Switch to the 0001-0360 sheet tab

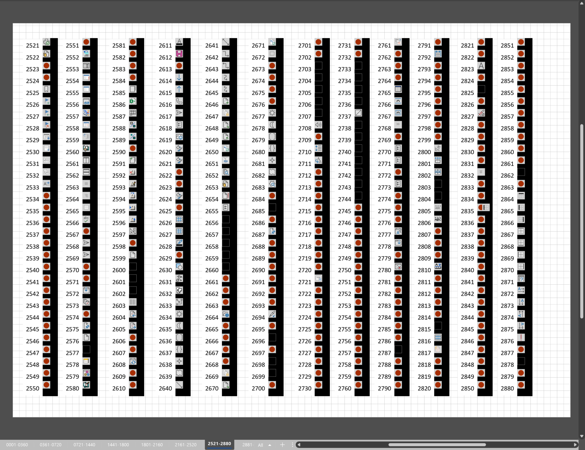tap(17, 445)
